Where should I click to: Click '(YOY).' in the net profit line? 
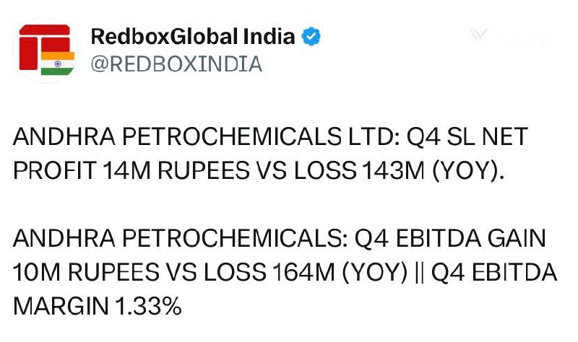(467, 171)
